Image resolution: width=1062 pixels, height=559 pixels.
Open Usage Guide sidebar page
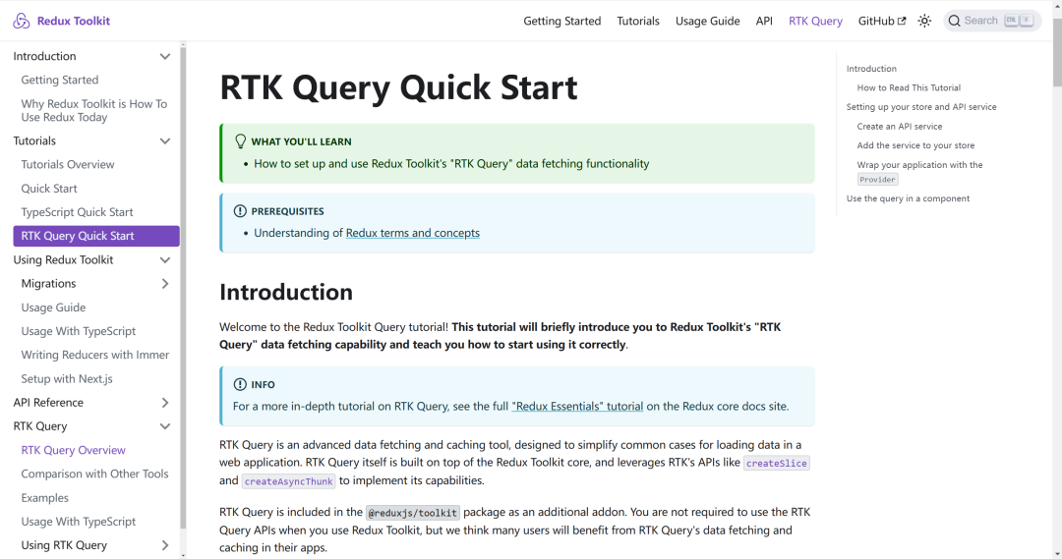53,307
